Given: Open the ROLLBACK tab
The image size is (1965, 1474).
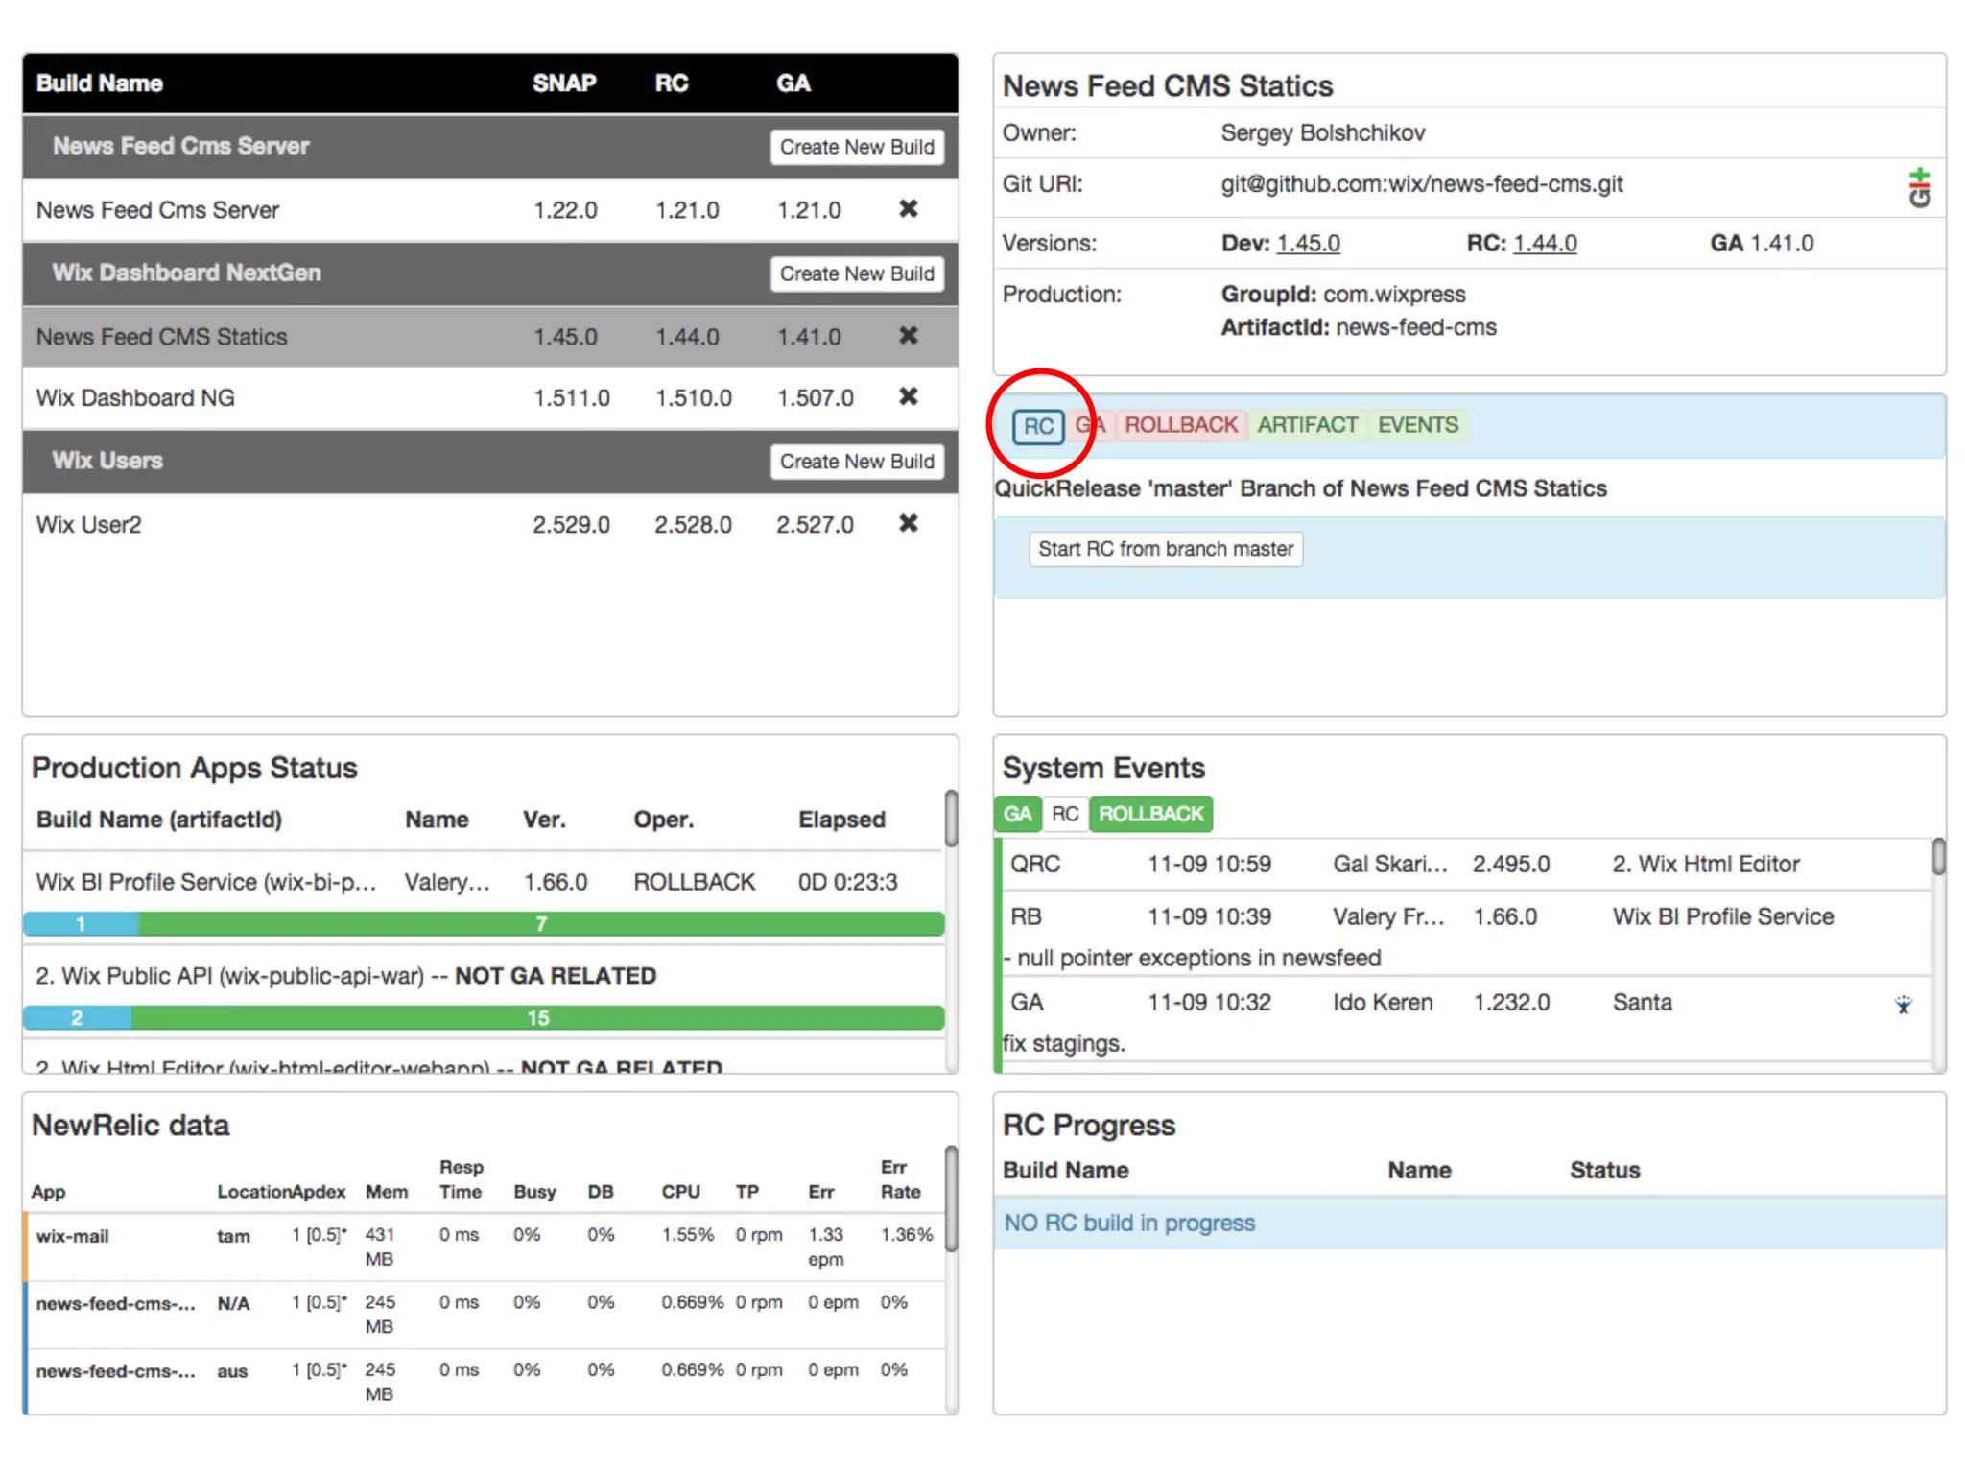Looking at the screenshot, I should [x=1180, y=425].
